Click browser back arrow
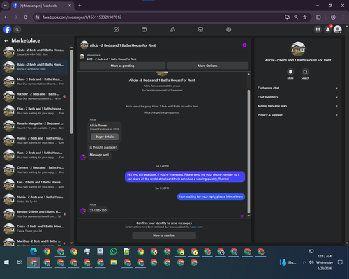The width and height of the screenshot is (349, 279). coord(6,17)
